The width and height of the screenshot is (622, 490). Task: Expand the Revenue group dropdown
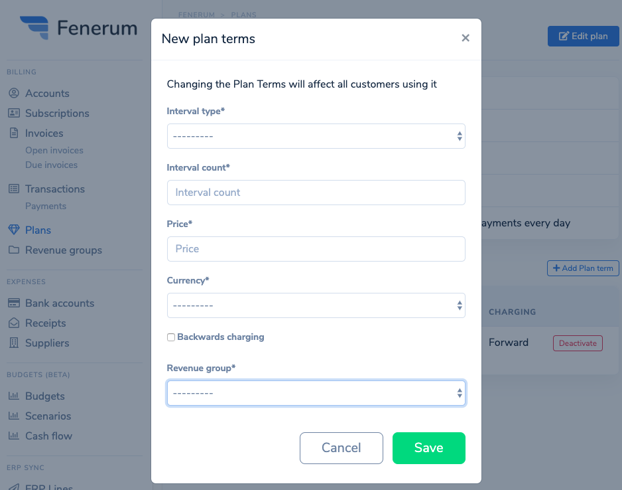coord(316,393)
